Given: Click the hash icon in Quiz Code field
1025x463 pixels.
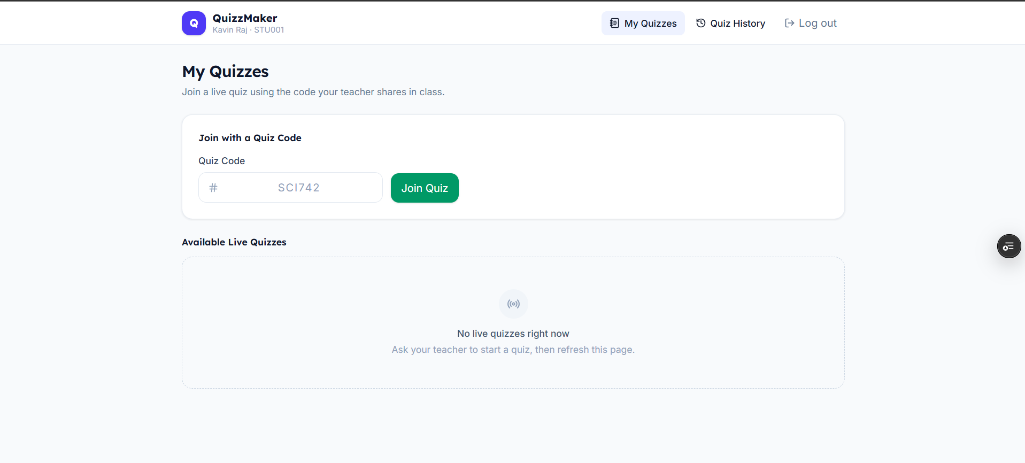Looking at the screenshot, I should point(213,188).
